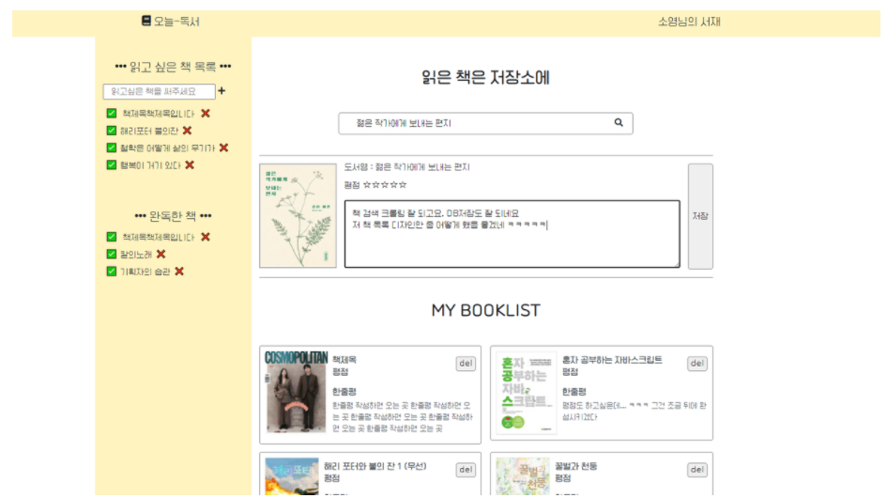Click the 저장 save button
The height and width of the screenshot is (498, 887).
pyautogui.click(x=700, y=216)
